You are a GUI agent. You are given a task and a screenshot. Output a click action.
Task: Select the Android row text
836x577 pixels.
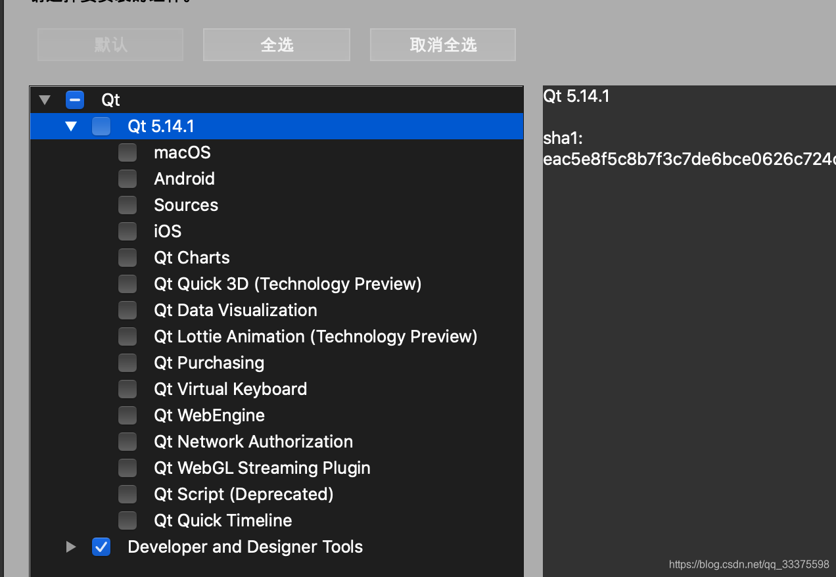pyautogui.click(x=184, y=179)
